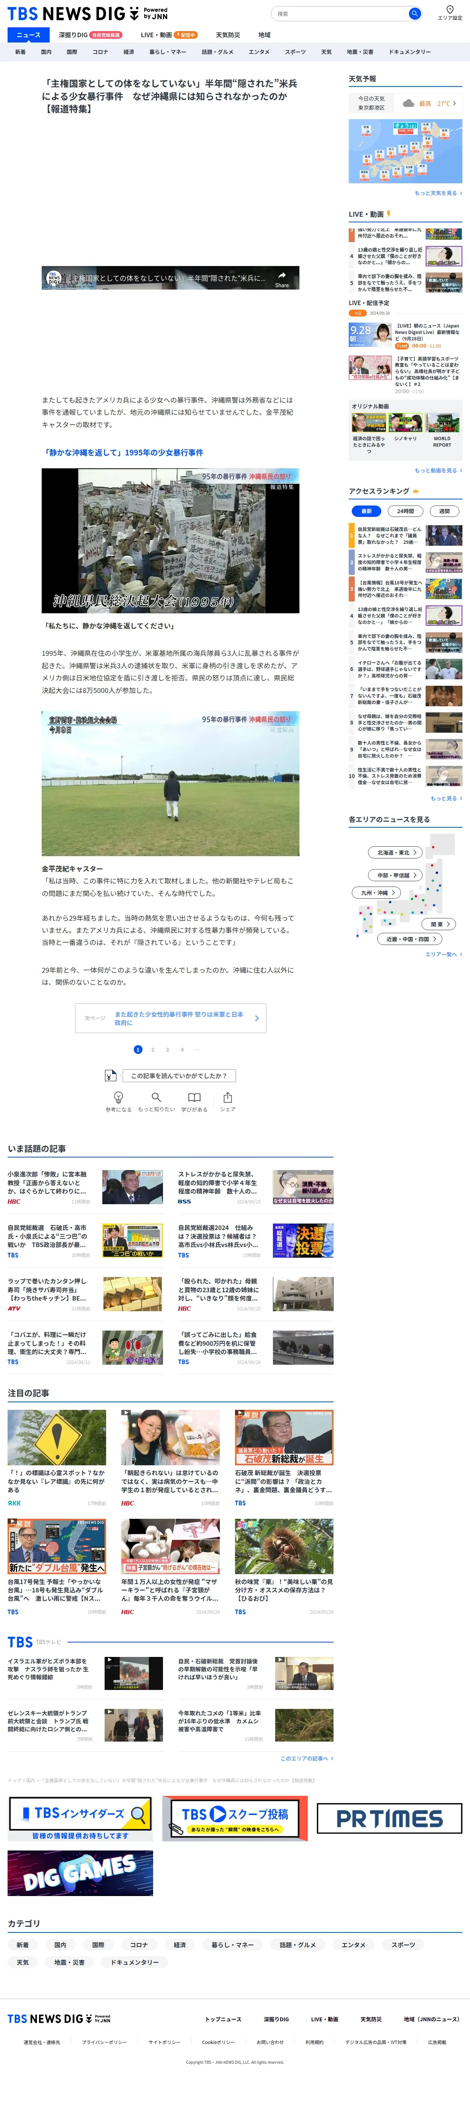The image size is (470, 2115).
Task: Go to article page 2
Action: pyautogui.click(x=153, y=1049)
